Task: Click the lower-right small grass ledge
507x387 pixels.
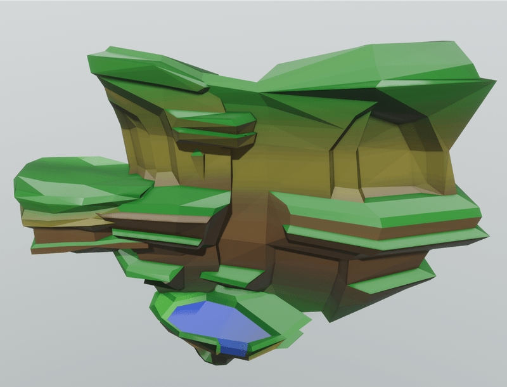Action: pyautogui.click(x=393, y=280)
